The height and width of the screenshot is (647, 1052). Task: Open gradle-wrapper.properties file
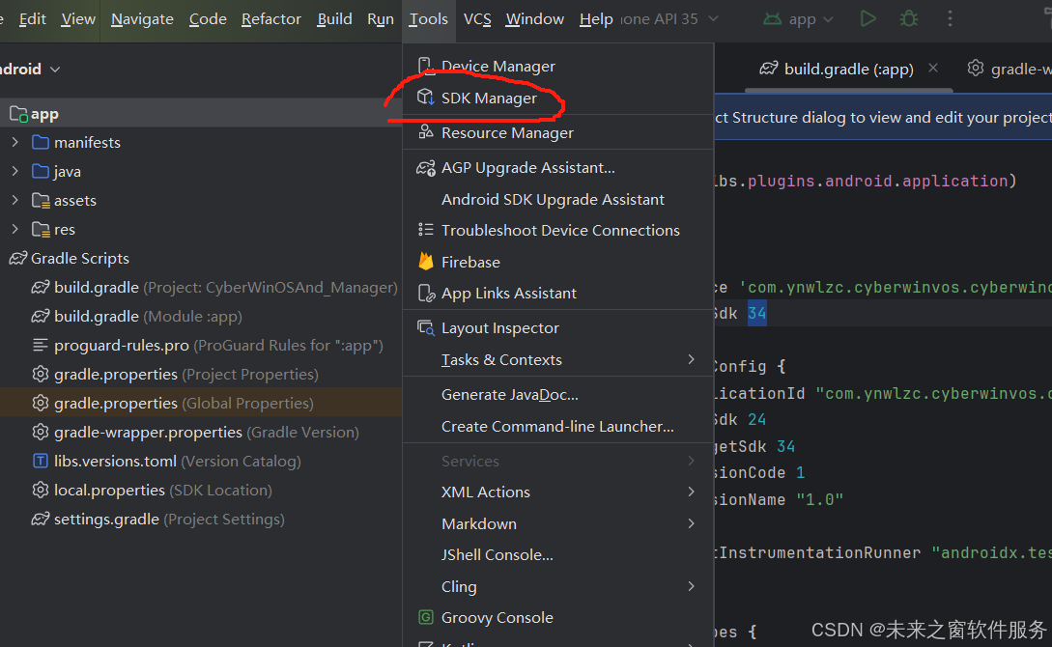tap(194, 432)
